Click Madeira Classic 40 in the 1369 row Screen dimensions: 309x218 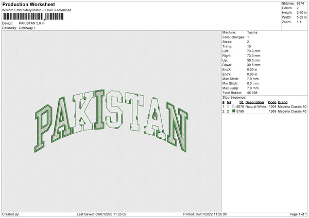click(292, 112)
